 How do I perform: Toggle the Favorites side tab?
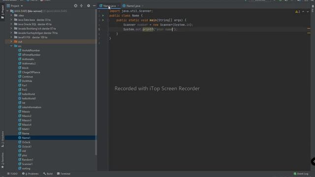(2, 160)
